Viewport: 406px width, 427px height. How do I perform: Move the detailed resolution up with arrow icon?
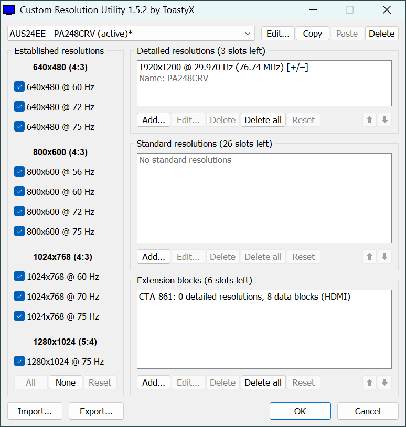click(369, 119)
